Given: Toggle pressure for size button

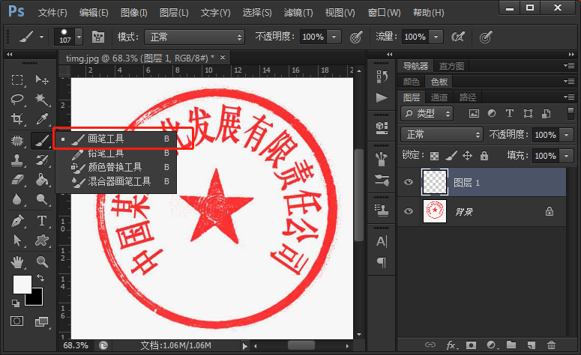Looking at the screenshot, I should tap(485, 37).
